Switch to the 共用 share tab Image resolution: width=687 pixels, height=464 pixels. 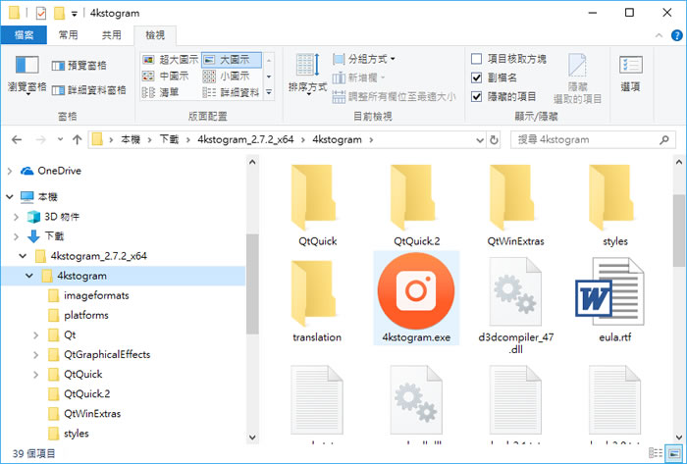[111, 35]
